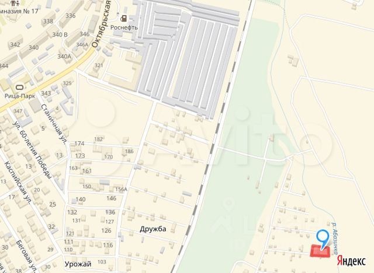Click the Каспийская ул. street label
Screen dimensions: 374x273
pos(18,183)
